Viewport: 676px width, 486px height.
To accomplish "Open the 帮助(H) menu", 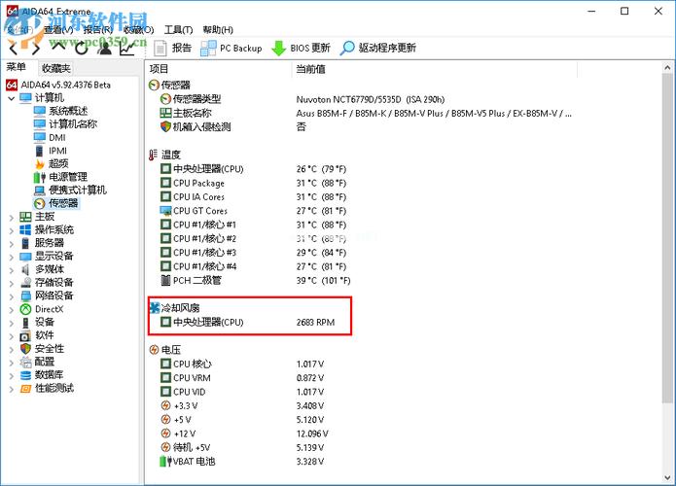I will [218, 30].
